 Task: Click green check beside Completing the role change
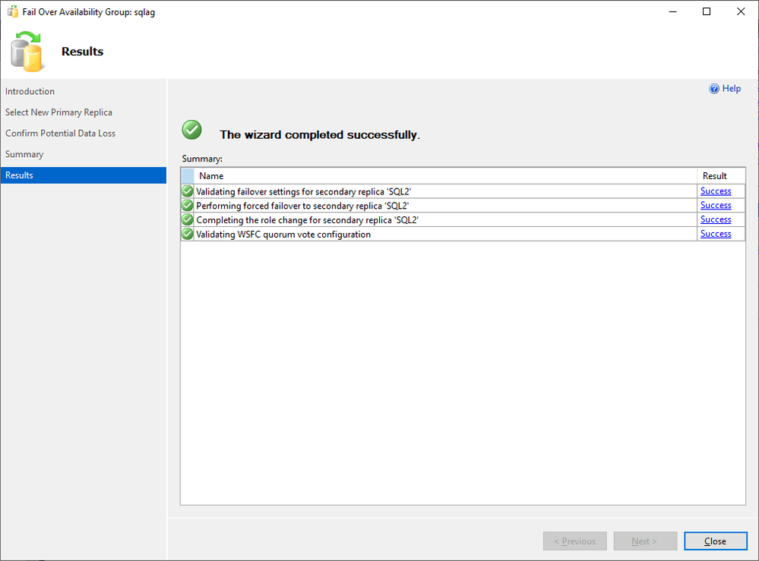click(x=188, y=220)
